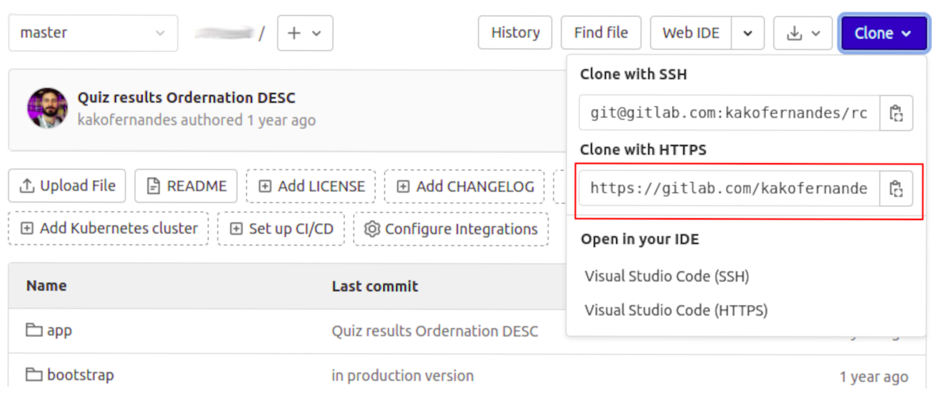The width and height of the screenshot is (932, 406).
Task: Expand the Web IDE dropdown arrow
Action: click(x=748, y=33)
